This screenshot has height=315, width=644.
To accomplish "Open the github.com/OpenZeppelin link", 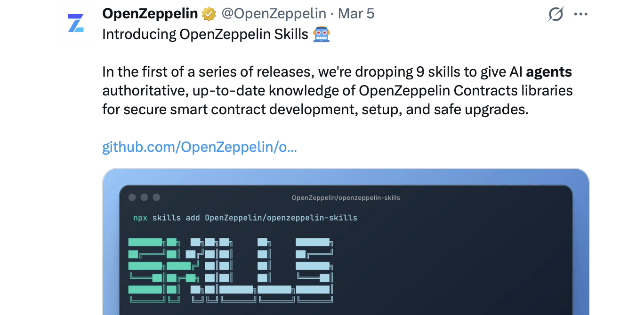I will click(x=200, y=147).
